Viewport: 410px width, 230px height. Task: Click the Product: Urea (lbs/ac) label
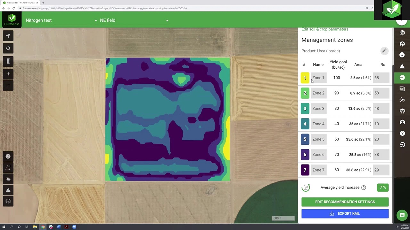tap(321, 51)
